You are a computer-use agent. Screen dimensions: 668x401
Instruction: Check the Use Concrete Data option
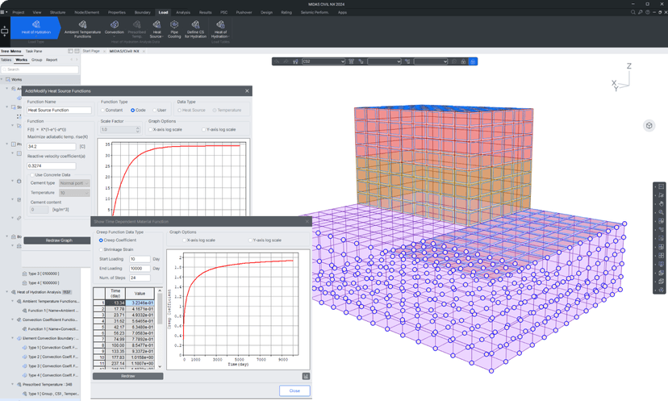[31, 174]
